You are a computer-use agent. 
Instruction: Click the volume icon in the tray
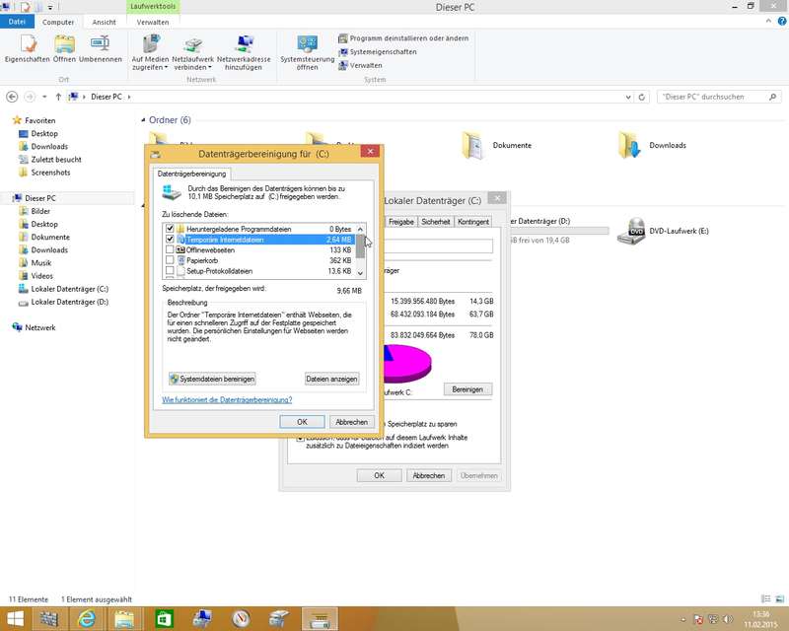point(728,619)
